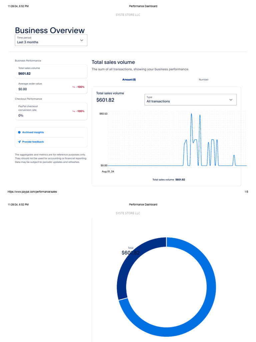The width and height of the screenshot is (256, 342).
Task: Select the PayPal checkout conversion rate card
Action: [x=51, y=111]
